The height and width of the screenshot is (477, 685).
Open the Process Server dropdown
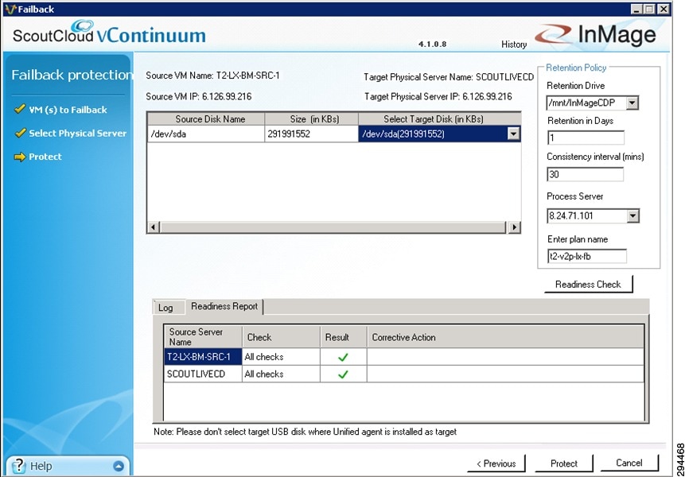(632, 215)
